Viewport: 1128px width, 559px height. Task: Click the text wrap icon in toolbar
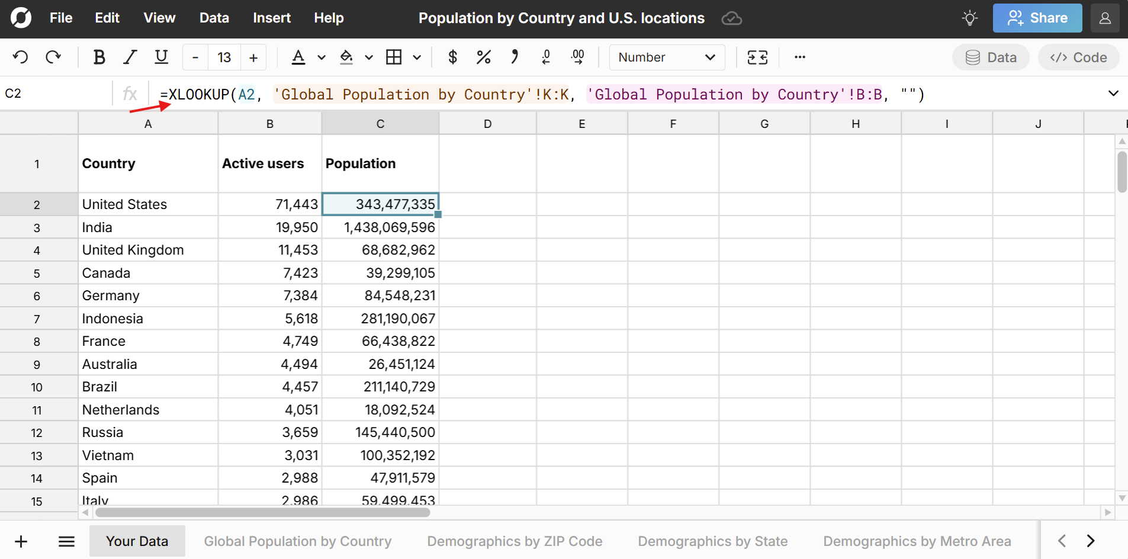(757, 57)
